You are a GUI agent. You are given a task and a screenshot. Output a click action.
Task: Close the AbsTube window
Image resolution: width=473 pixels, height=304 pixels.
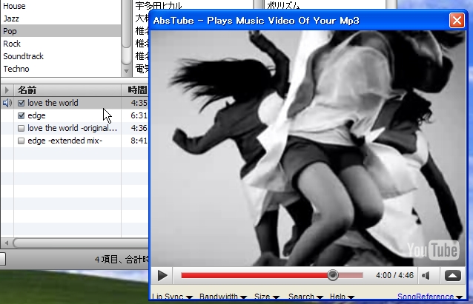[457, 21]
